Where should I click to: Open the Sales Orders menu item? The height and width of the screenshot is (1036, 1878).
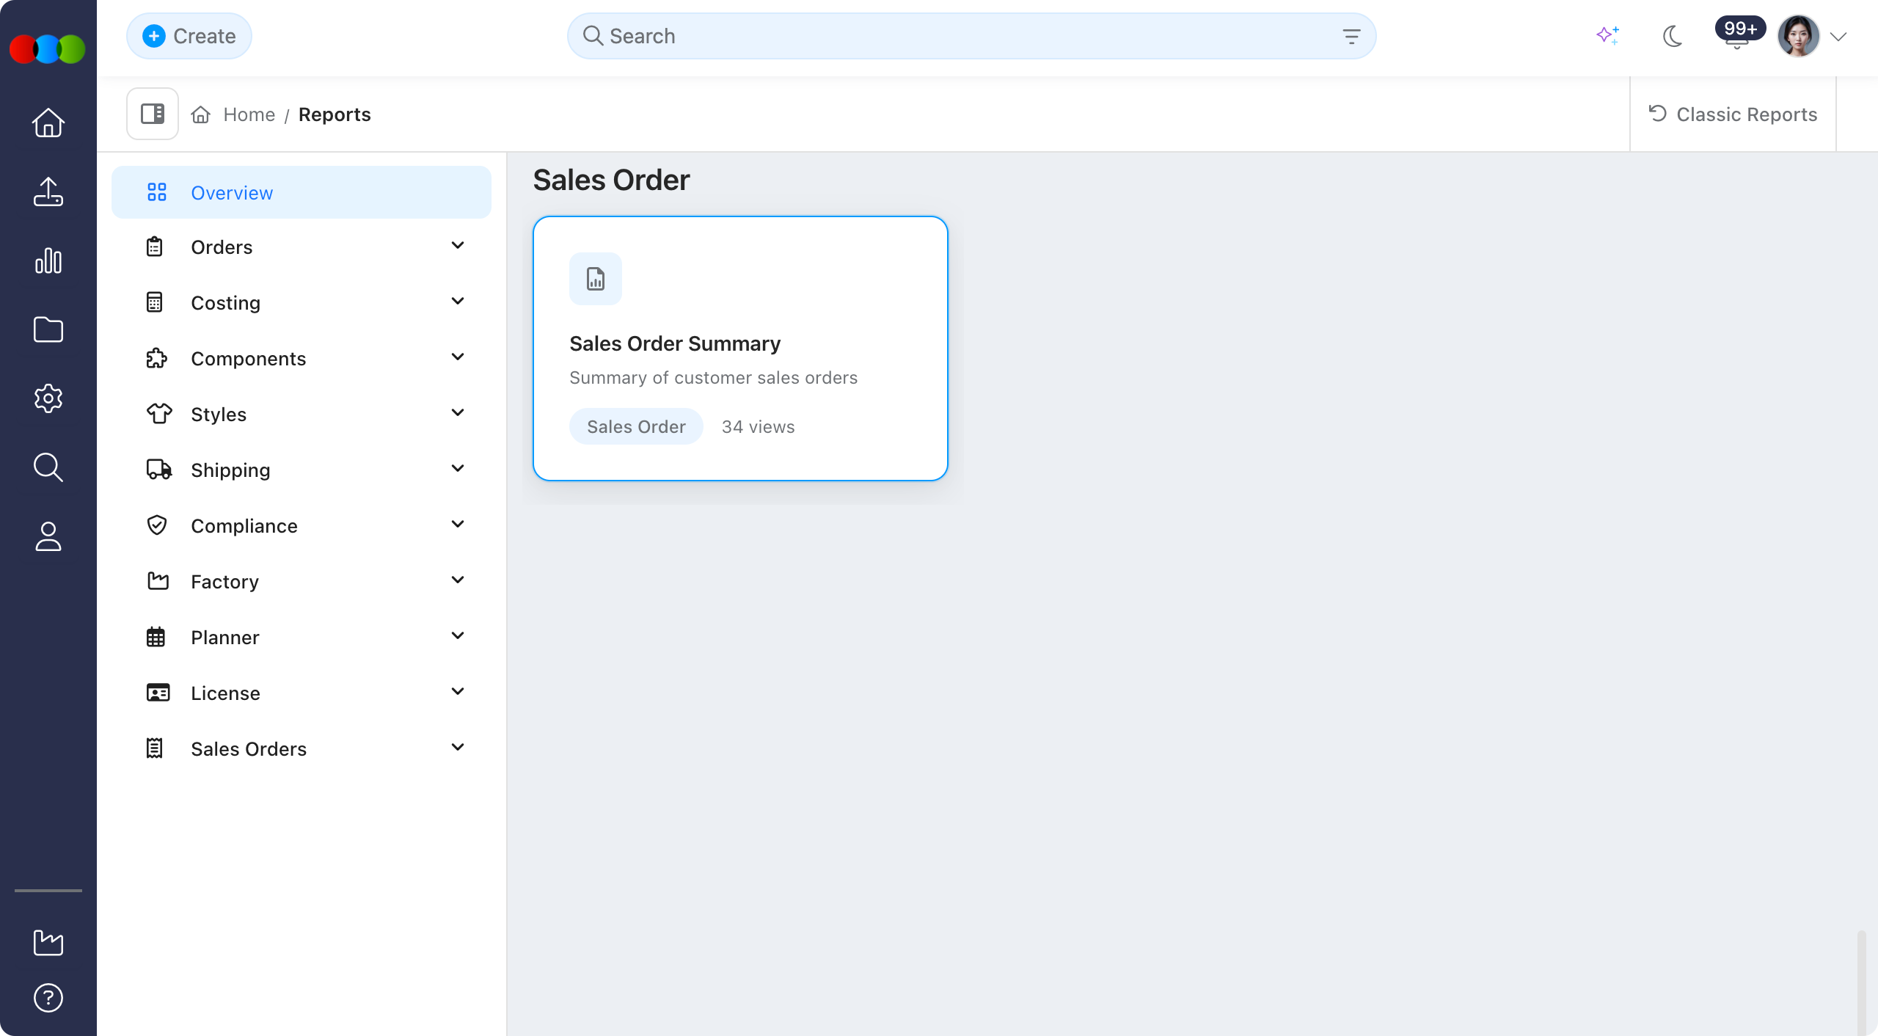[302, 749]
